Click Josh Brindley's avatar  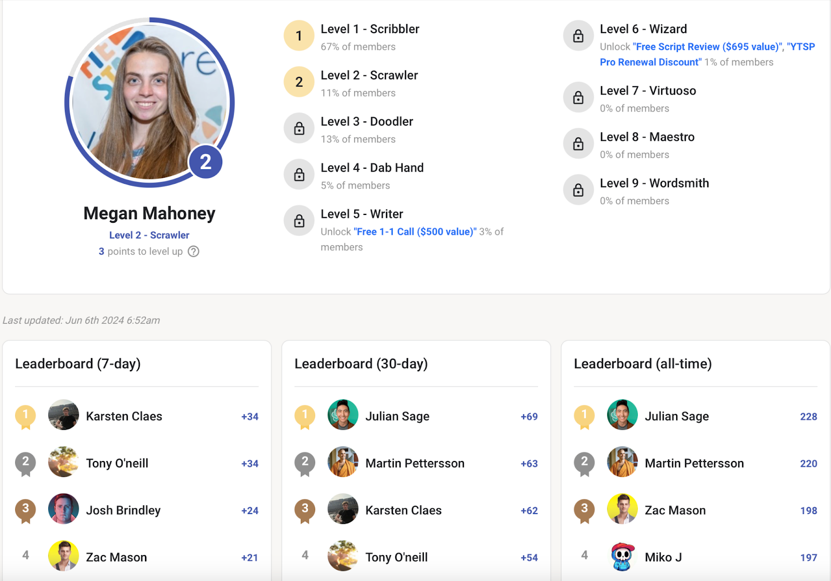[x=63, y=509]
